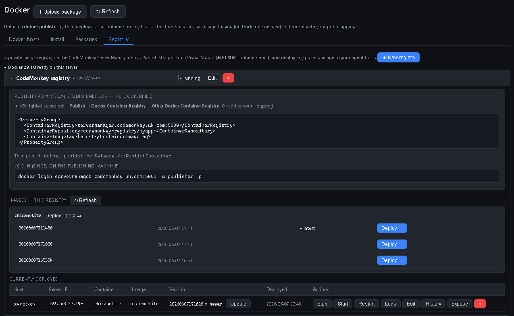Viewport: 514px width, 316px height.
Task: View Logs for the chicanelite container
Action: click(391, 304)
